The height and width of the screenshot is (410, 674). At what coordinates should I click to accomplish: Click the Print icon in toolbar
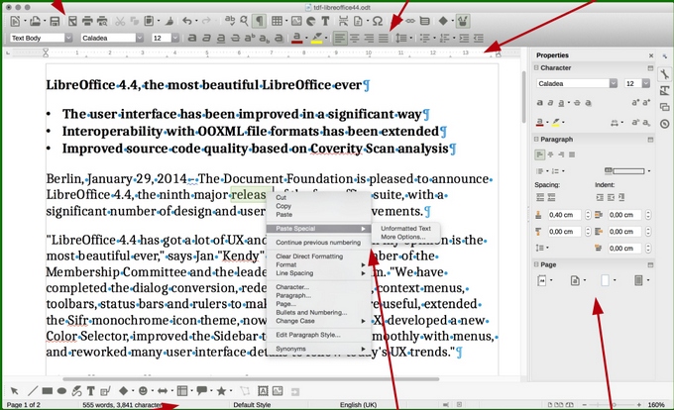click(x=87, y=21)
